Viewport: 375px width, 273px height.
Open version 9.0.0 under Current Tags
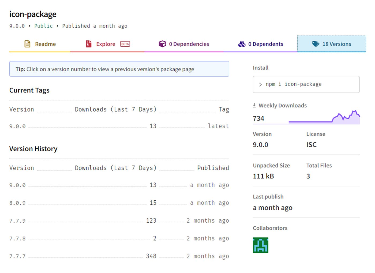(x=17, y=126)
